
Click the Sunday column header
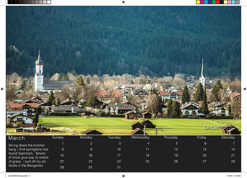(58, 138)
